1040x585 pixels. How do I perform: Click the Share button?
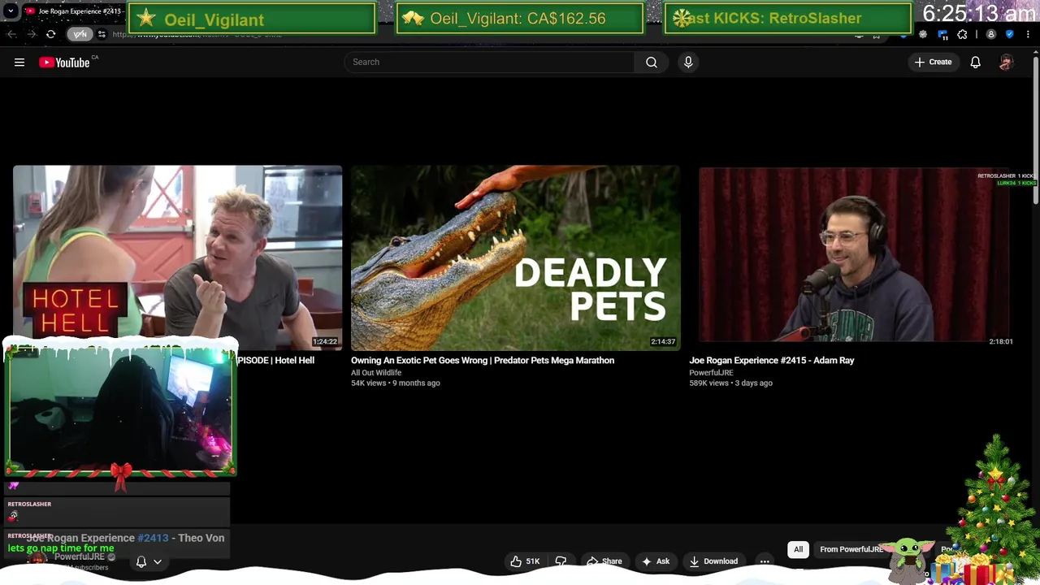(604, 561)
